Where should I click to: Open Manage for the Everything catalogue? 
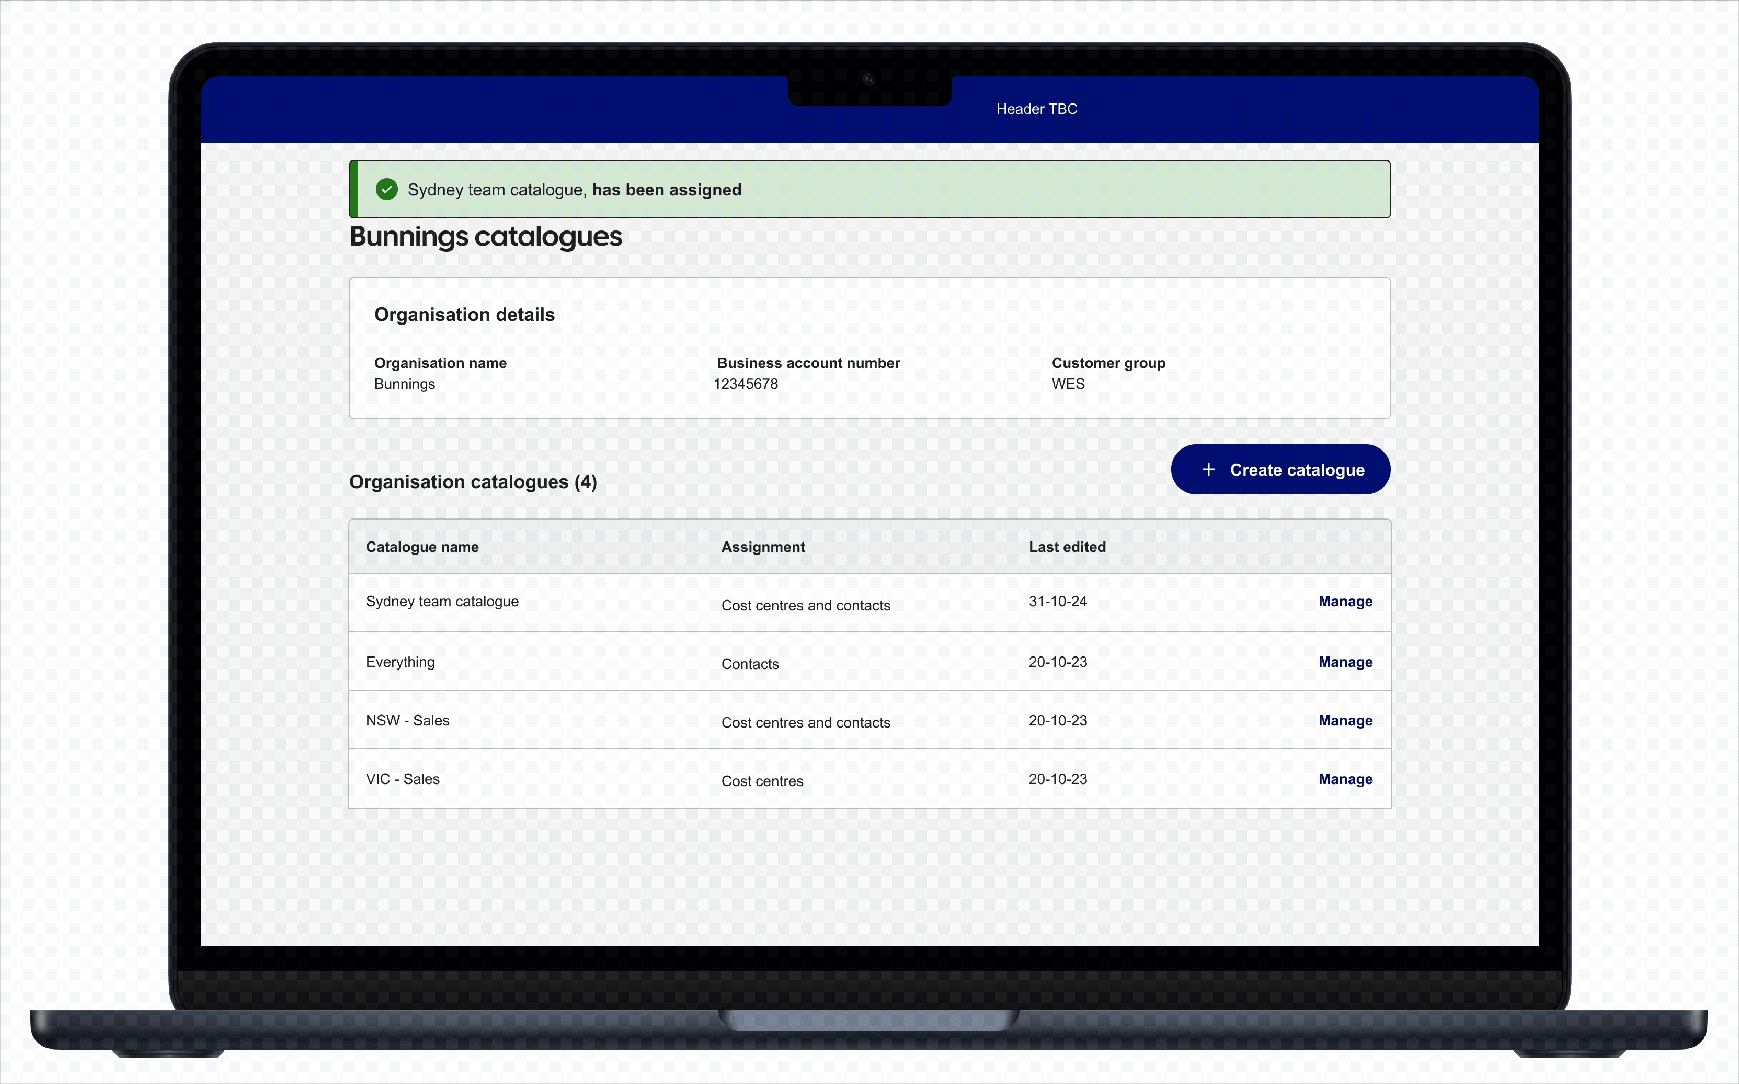1345,662
